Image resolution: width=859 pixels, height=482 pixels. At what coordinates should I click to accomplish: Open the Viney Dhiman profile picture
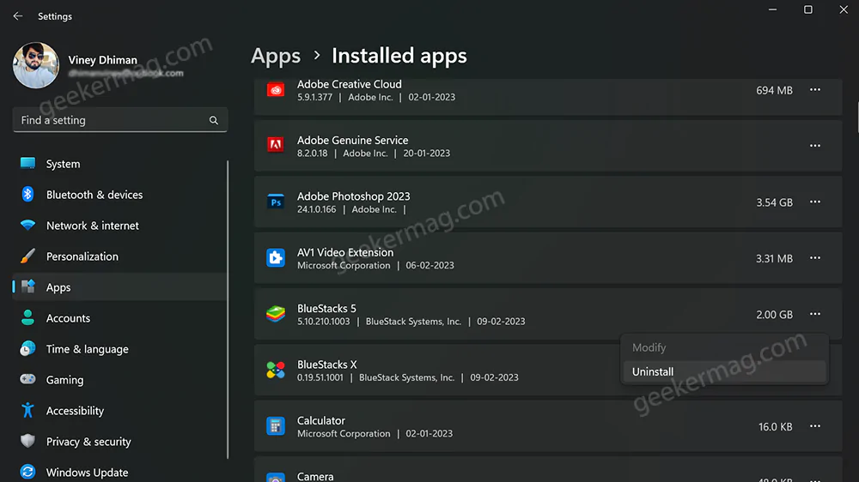(36, 65)
